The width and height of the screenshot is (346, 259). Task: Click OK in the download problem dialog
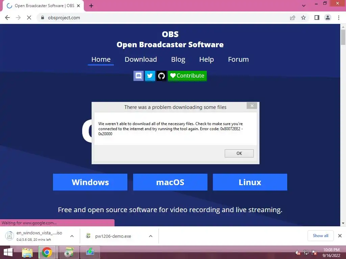(239, 153)
